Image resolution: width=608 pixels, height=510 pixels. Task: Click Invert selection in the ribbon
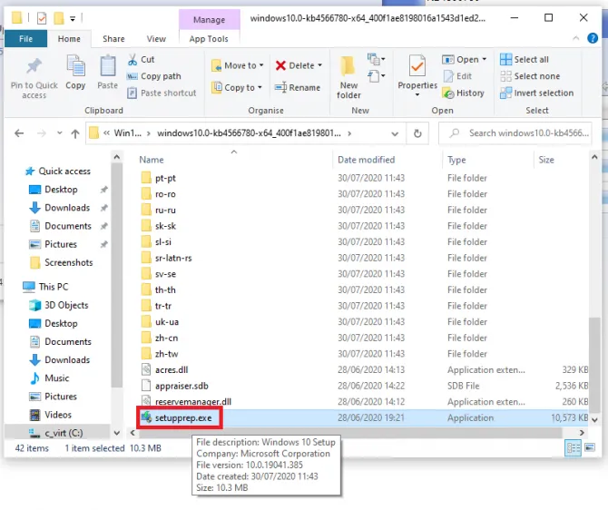(x=543, y=93)
